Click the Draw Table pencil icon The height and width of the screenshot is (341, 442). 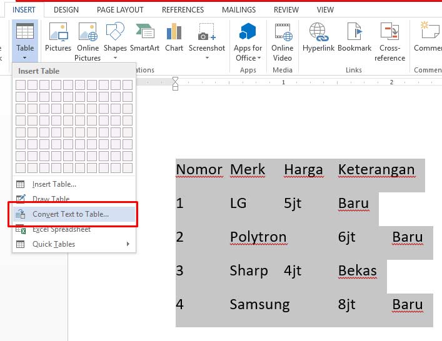[x=21, y=199]
